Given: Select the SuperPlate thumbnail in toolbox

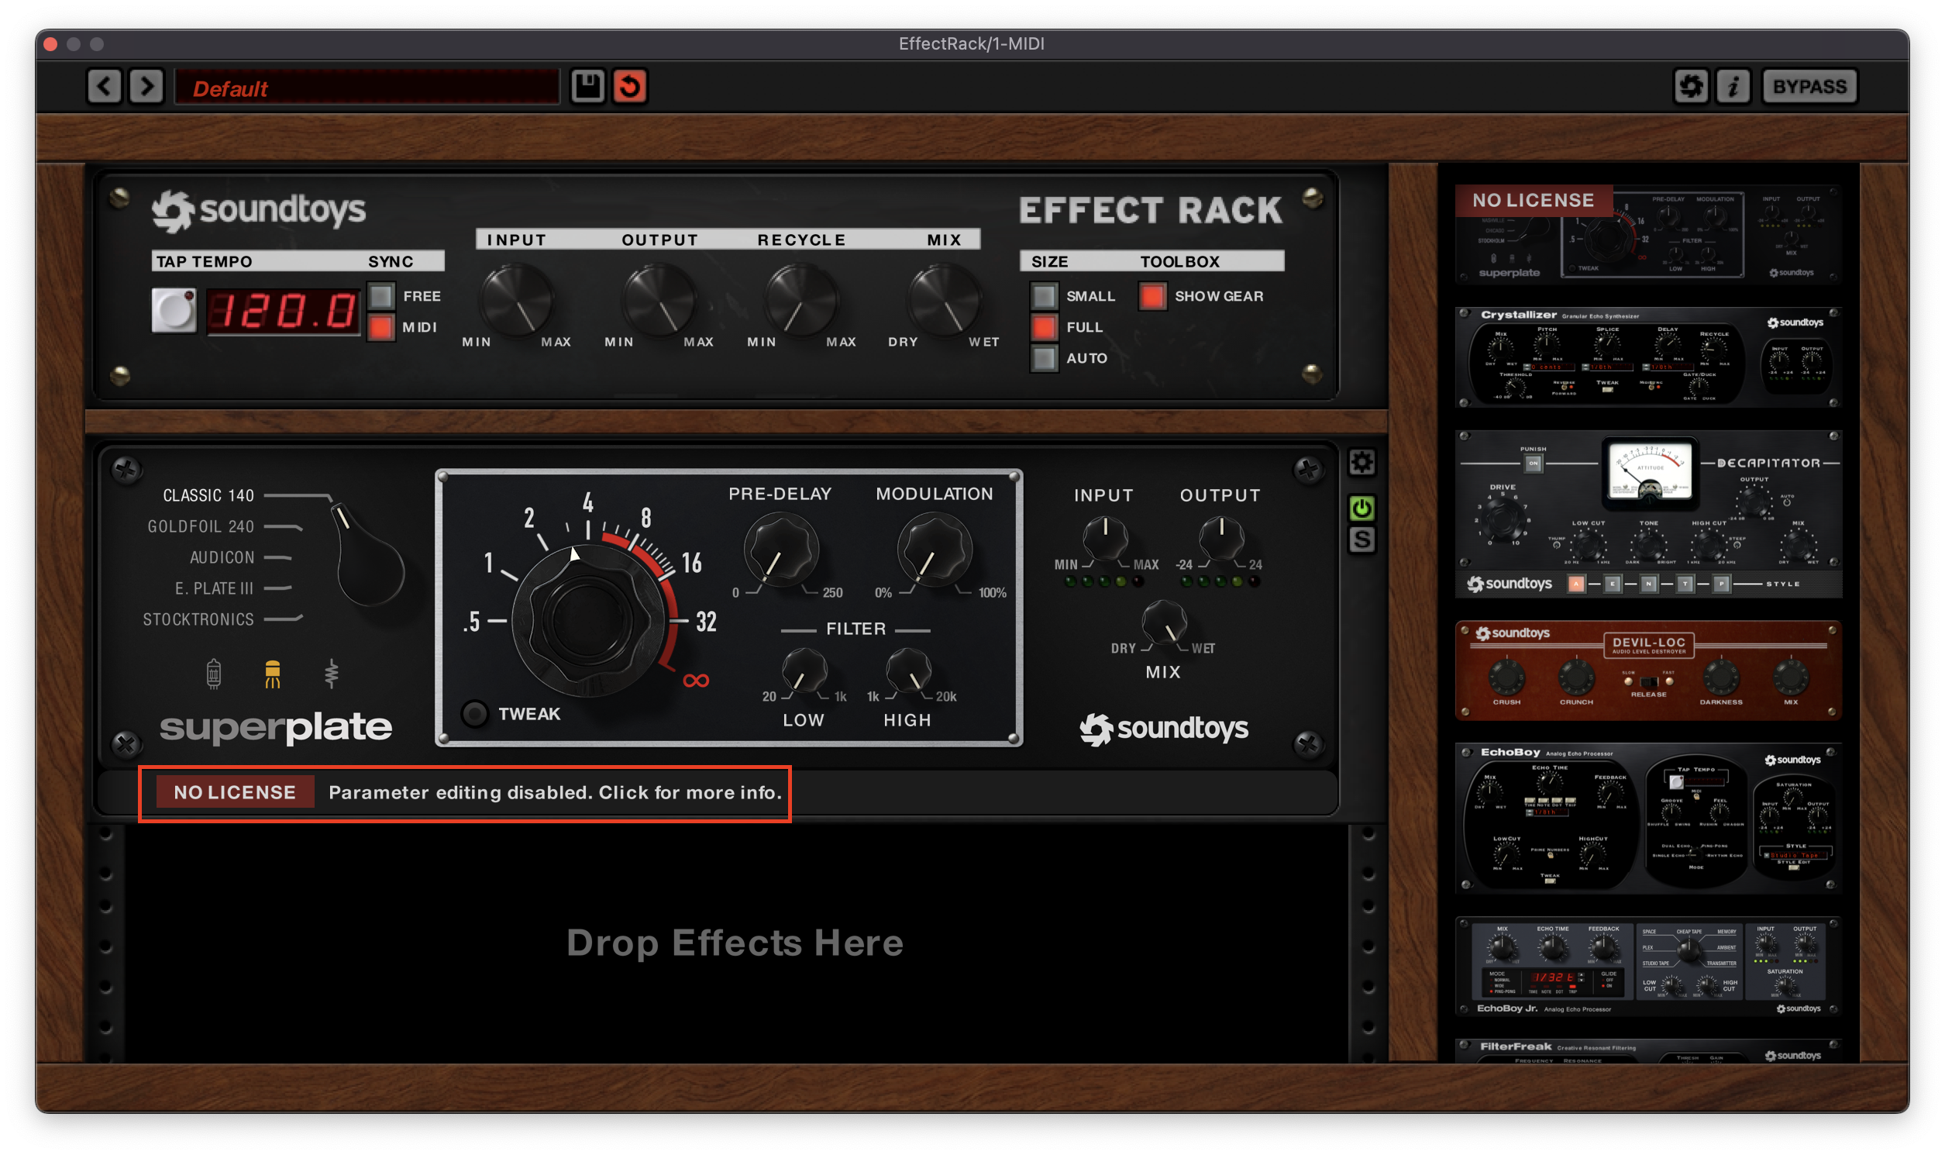Looking at the screenshot, I should tap(1647, 235).
